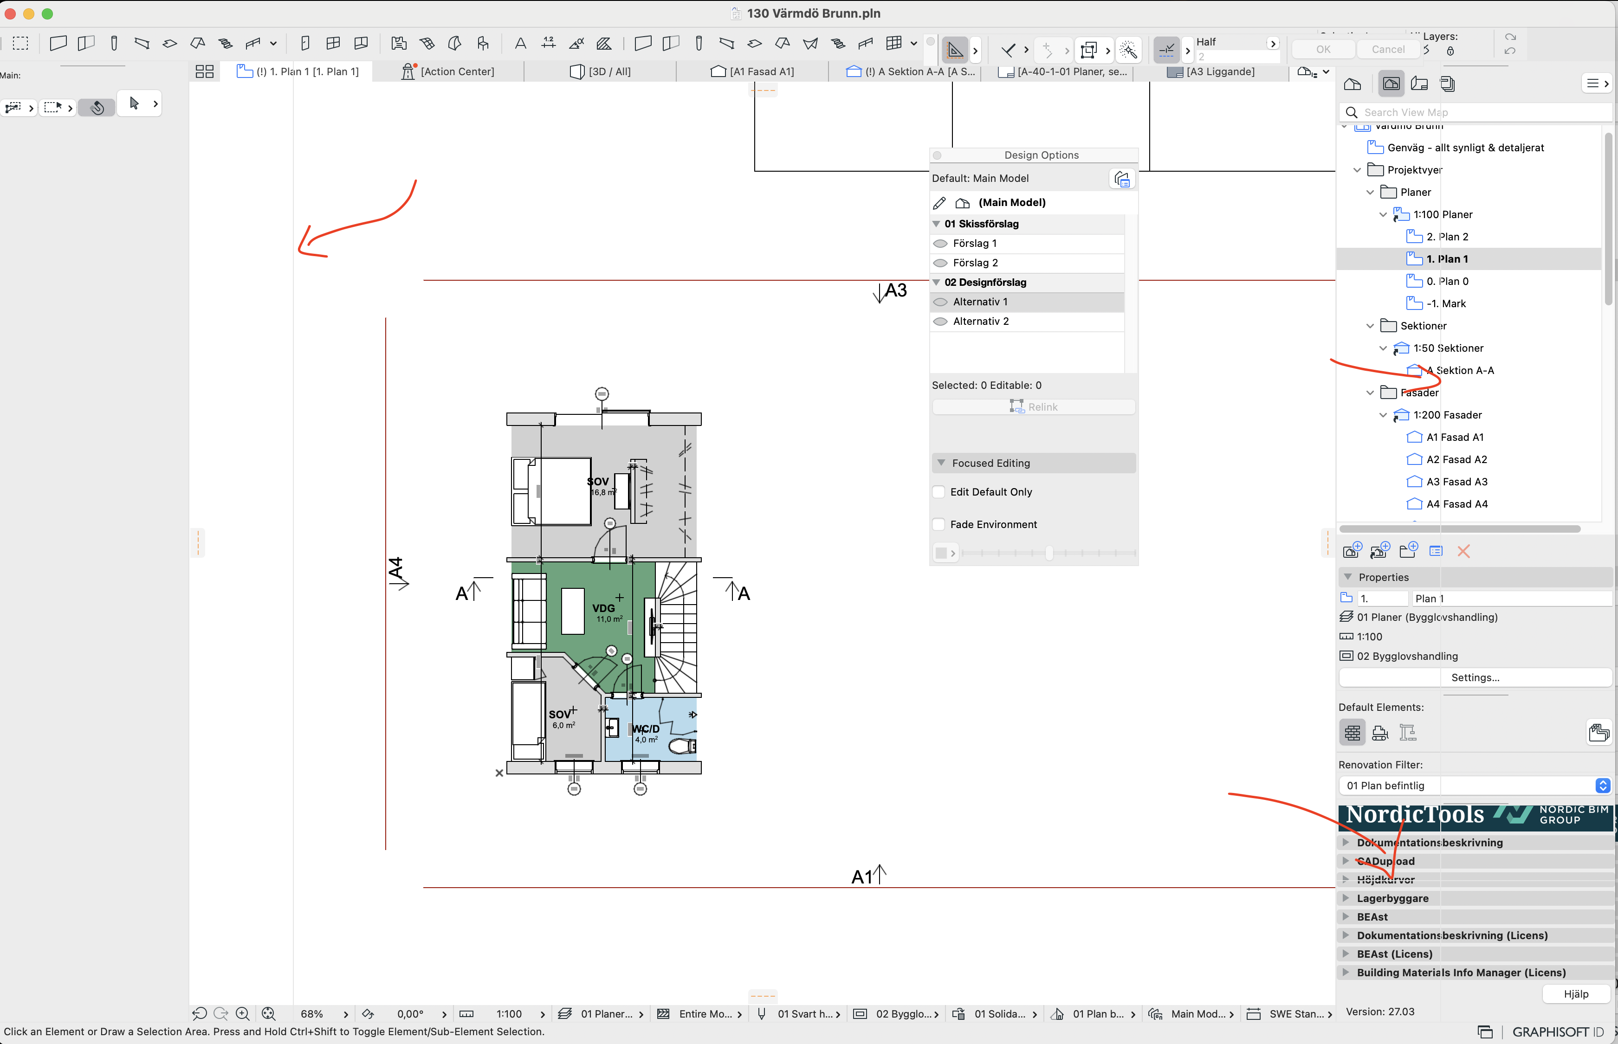Enable Fade Environment checkbox
1618x1044 pixels.
(x=939, y=525)
